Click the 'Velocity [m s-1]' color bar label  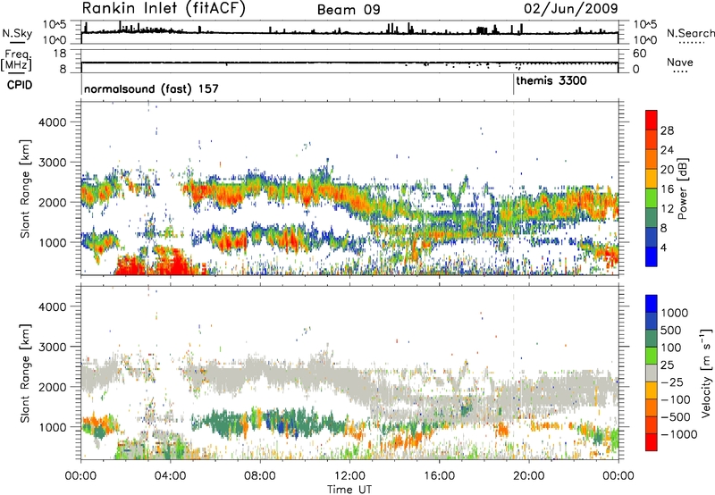point(706,373)
